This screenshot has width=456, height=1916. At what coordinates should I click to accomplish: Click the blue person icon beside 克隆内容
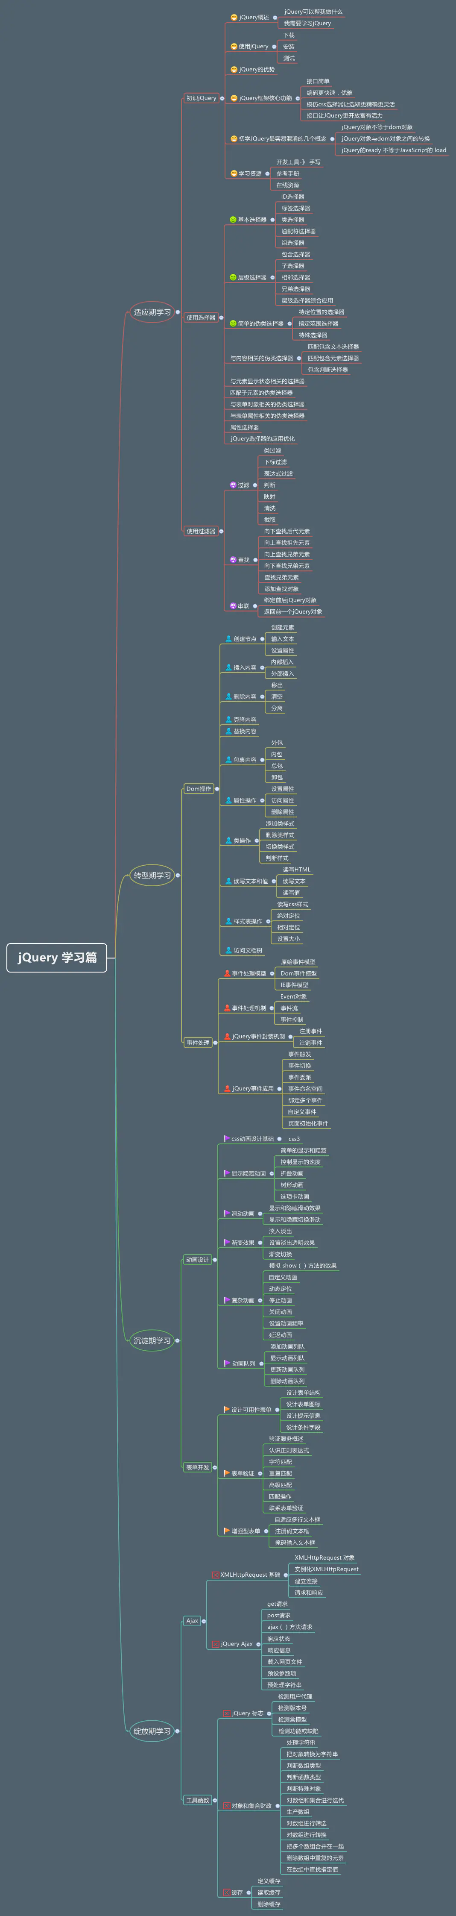(229, 720)
